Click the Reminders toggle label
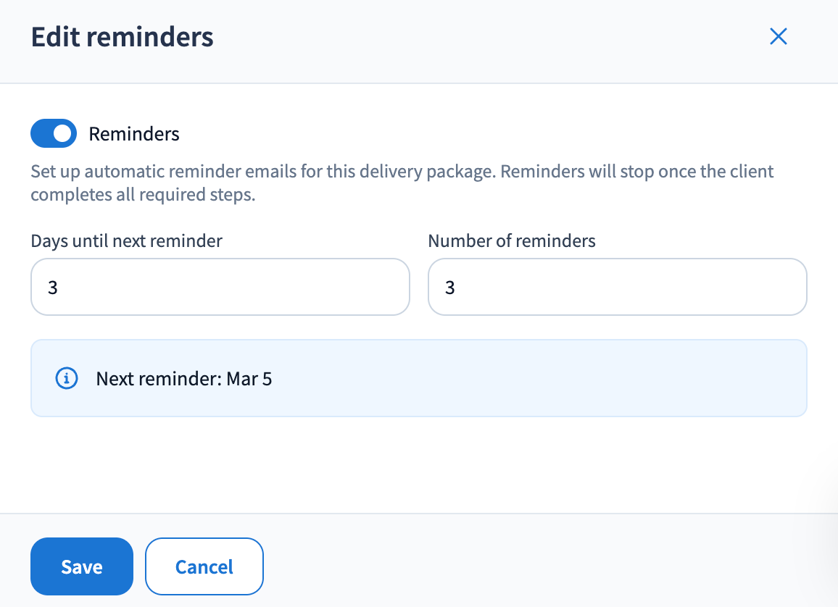 [134, 134]
